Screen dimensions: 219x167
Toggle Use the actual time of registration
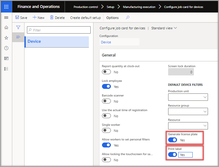click(106, 116)
